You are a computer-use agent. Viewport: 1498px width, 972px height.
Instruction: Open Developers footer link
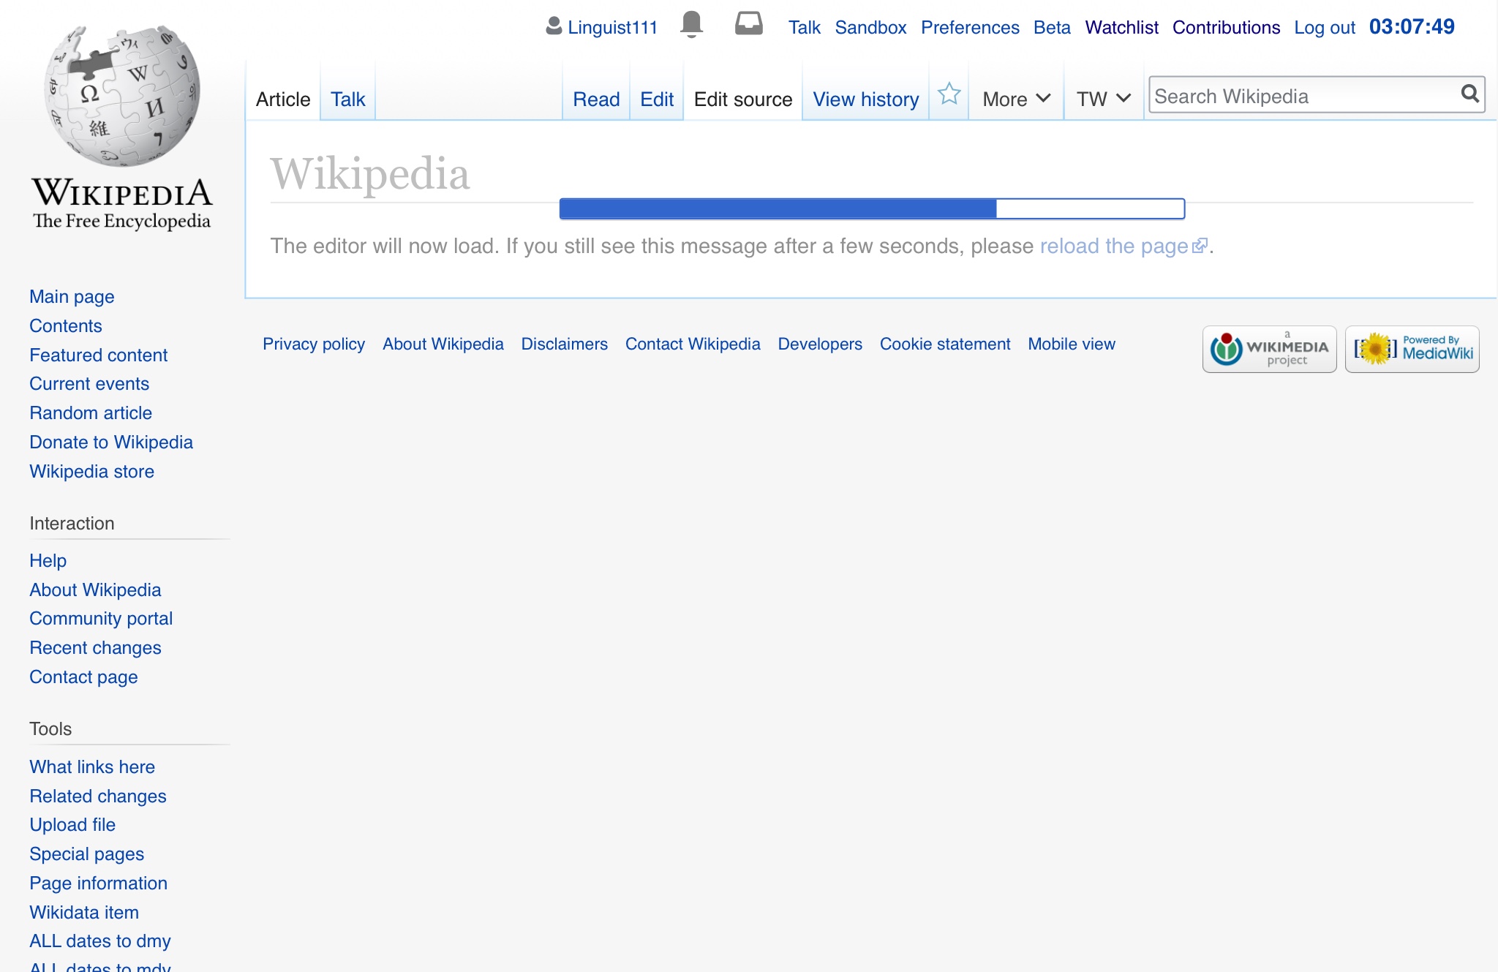click(820, 344)
